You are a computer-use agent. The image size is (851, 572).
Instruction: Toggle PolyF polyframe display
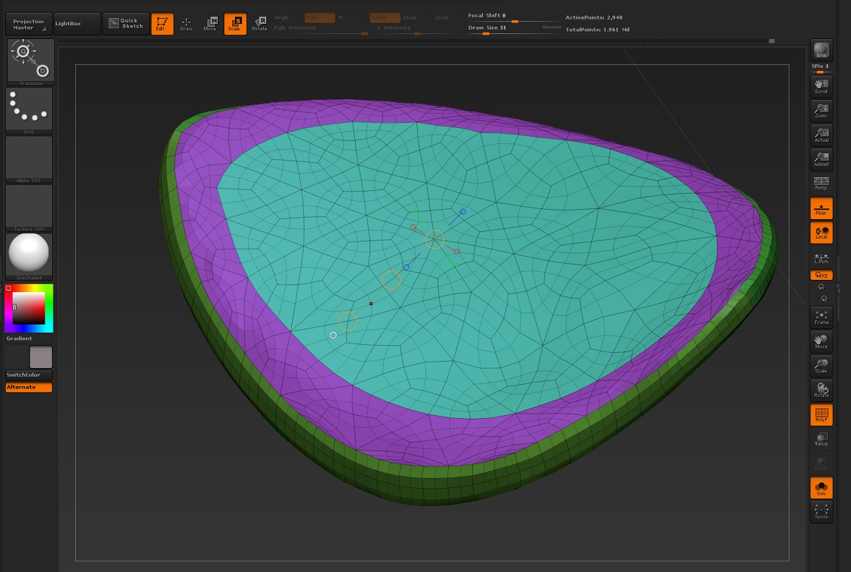tap(821, 415)
